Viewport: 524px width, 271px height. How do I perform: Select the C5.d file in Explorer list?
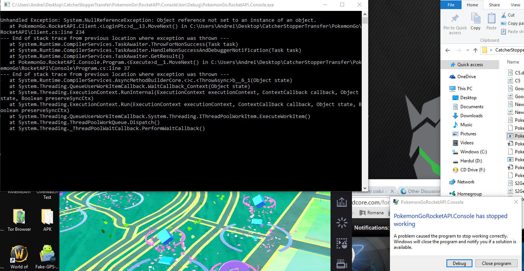[x=516, y=73]
